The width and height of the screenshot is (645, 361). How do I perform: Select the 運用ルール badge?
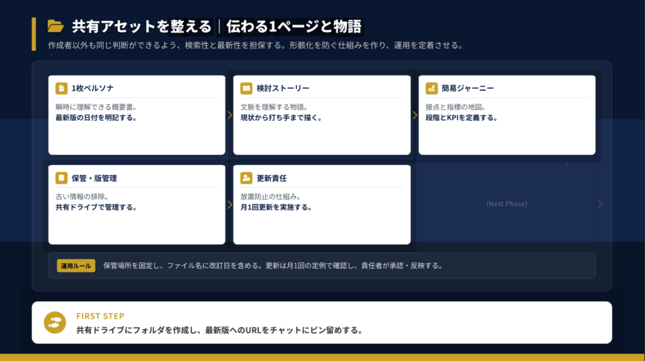coord(76,265)
